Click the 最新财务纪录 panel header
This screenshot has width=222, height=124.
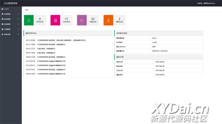(x=68, y=33)
